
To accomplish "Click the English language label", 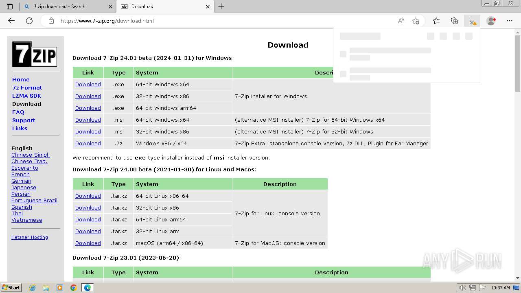I will pos(22,148).
